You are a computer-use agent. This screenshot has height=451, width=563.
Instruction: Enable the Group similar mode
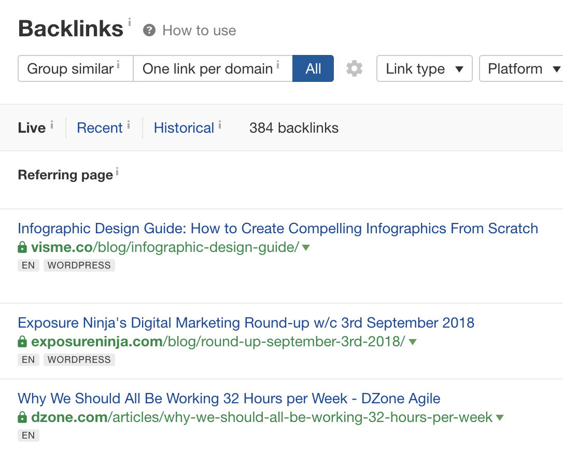pos(71,69)
